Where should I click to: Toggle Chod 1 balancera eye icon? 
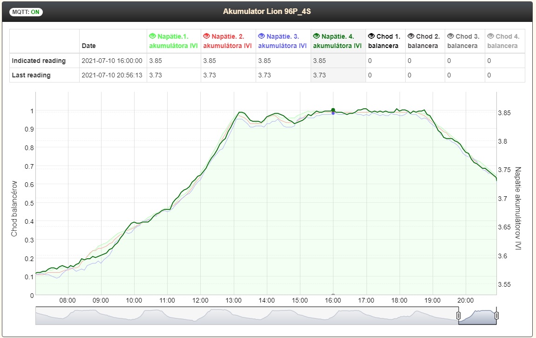coord(371,36)
